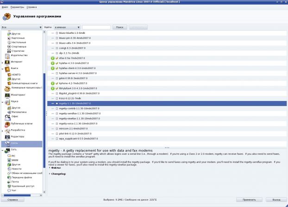Open the Справка menu in menu bar
Viewport: 288px width, 207px height.
(31, 7)
